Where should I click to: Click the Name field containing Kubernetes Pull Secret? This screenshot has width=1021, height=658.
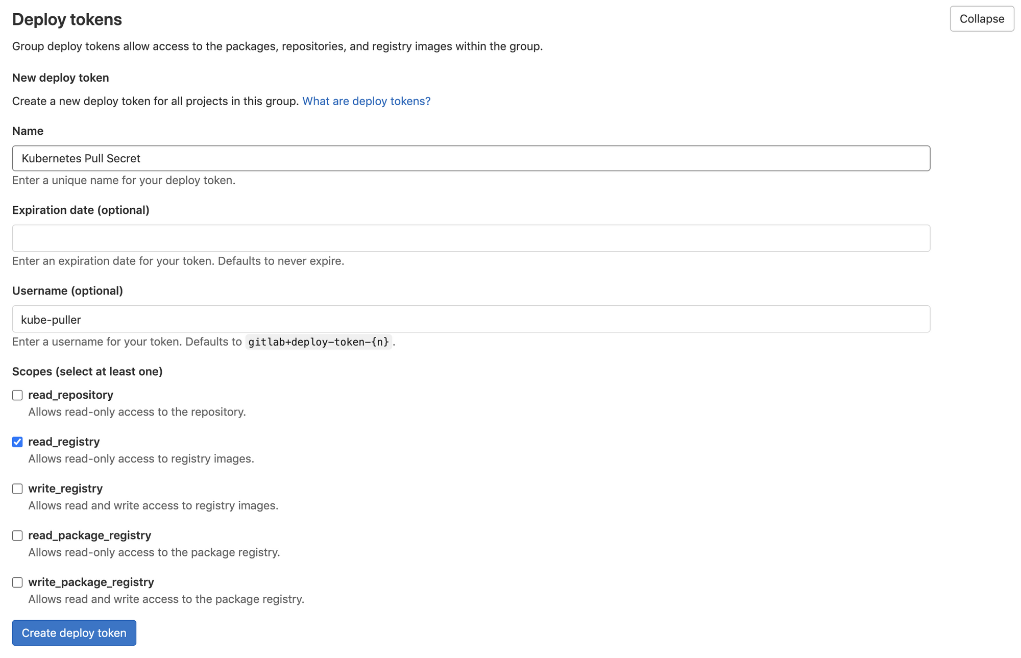(x=471, y=158)
